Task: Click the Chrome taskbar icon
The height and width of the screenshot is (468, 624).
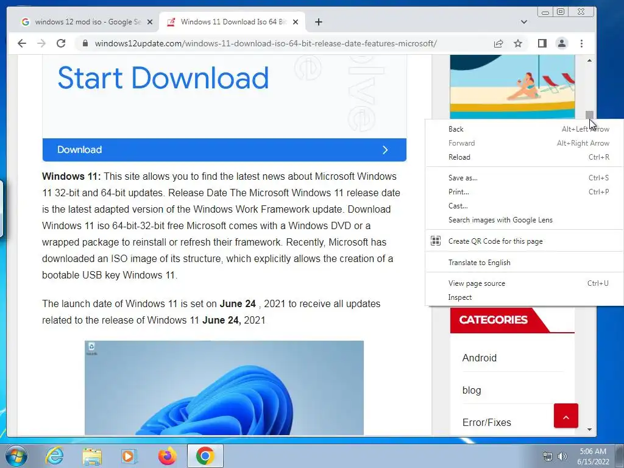Action: coord(205,456)
